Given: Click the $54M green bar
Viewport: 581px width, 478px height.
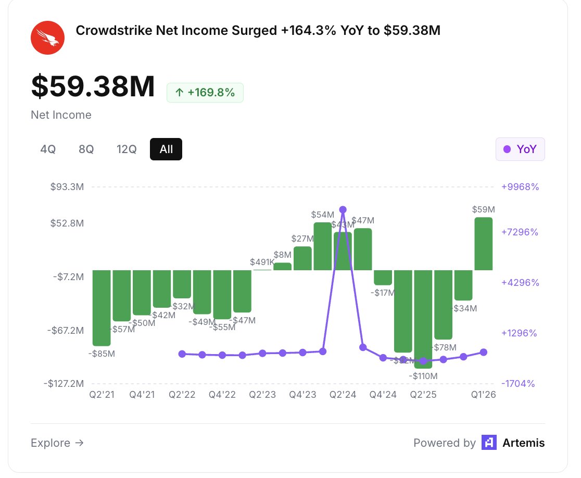Looking at the screenshot, I should point(323,246).
